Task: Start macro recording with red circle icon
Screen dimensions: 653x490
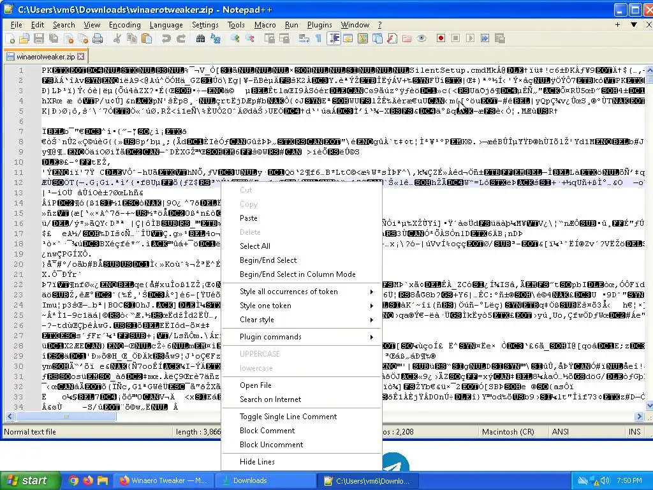Action: point(441,39)
